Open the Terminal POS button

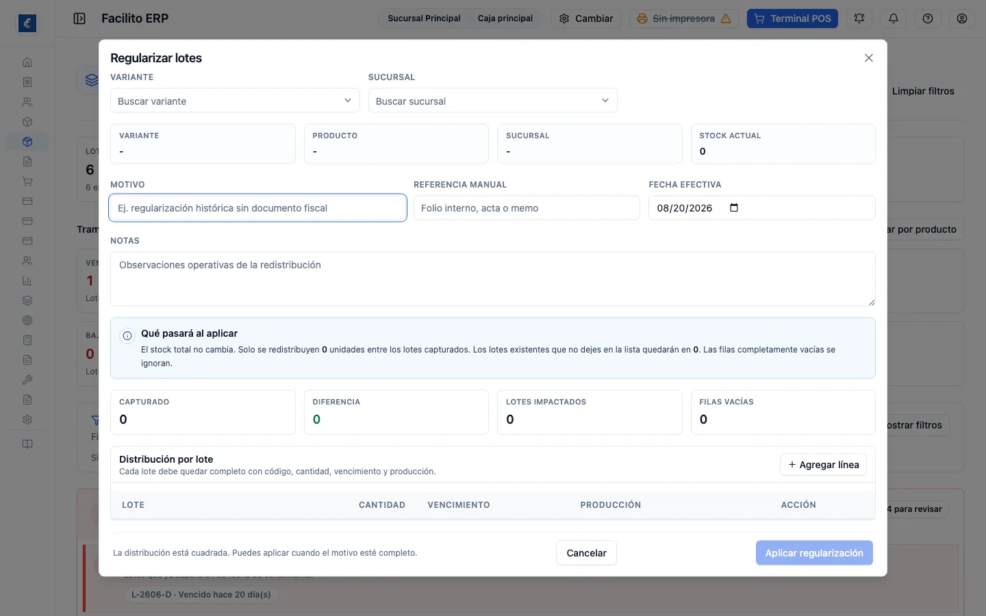point(793,18)
